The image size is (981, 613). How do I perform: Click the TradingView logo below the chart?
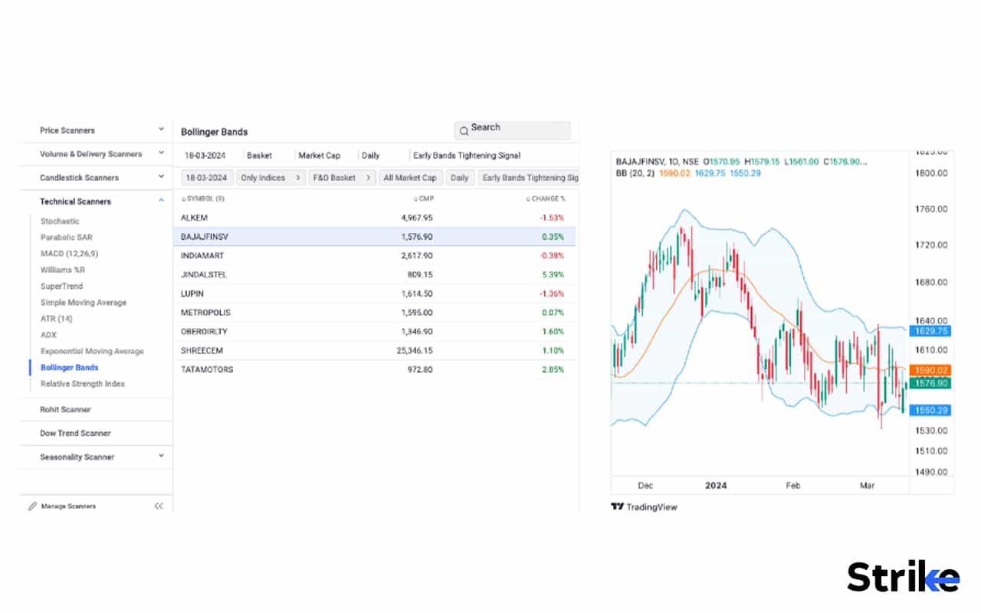coord(644,506)
